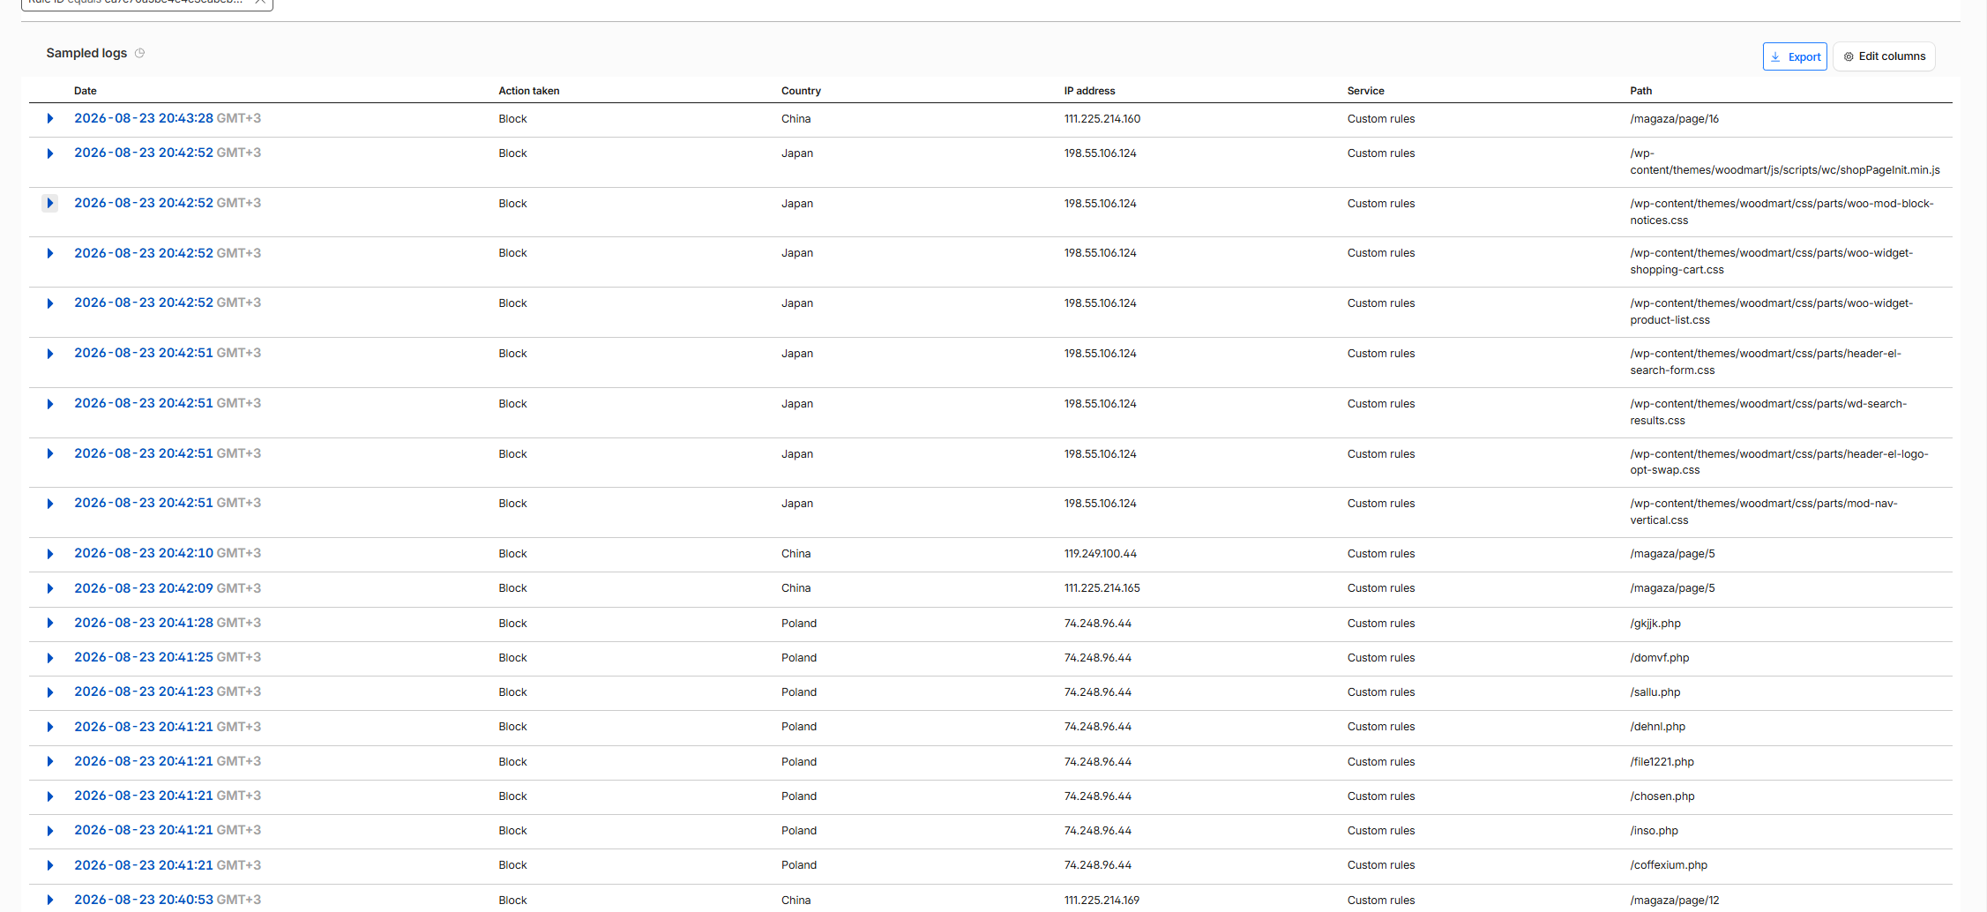Expand the /gkjjk.php Poland log row

[50, 623]
